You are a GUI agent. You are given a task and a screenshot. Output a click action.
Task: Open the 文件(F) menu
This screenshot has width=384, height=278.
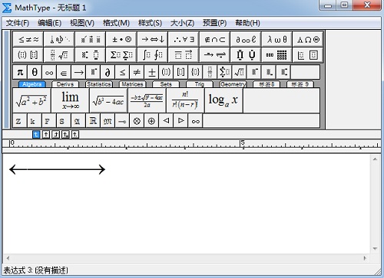pos(18,23)
